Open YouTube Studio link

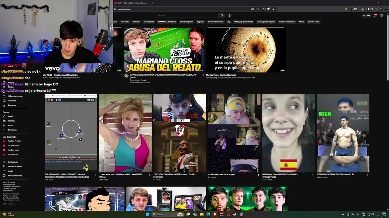(x=14, y=146)
